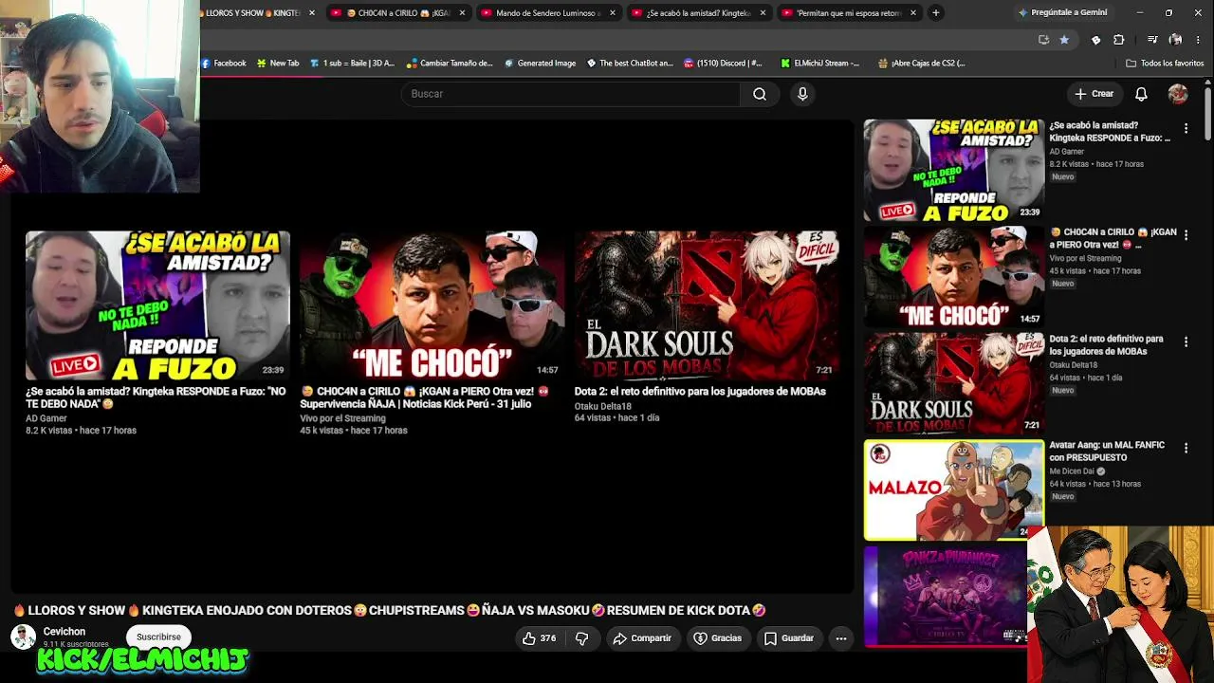Switch to the 'Mando de Sendero Luminoso' tab

pos(548,13)
